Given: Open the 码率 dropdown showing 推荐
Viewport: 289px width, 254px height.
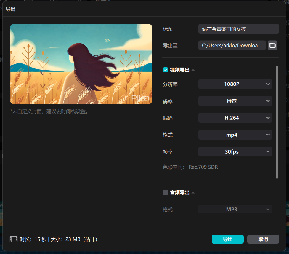Looking at the screenshot, I should pos(235,101).
